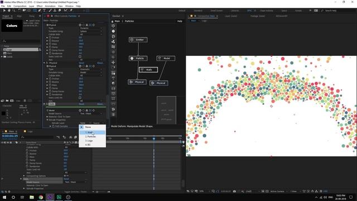Click the snapshot camera icon below viewer
357x201 pixels.
234,191
